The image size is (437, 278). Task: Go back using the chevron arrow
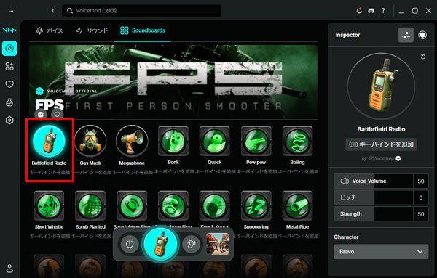click(53, 11)
